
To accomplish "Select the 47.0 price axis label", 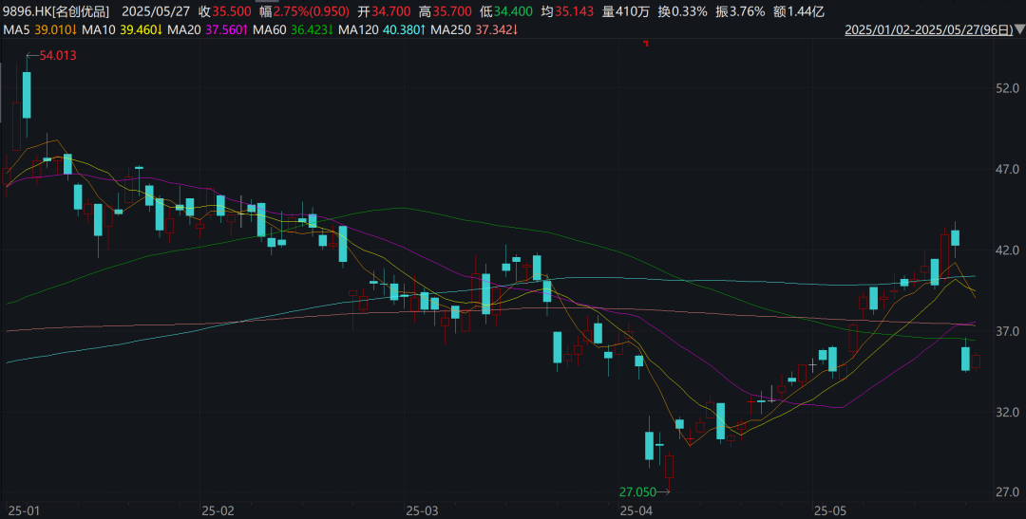I will tap(1006, 169).
